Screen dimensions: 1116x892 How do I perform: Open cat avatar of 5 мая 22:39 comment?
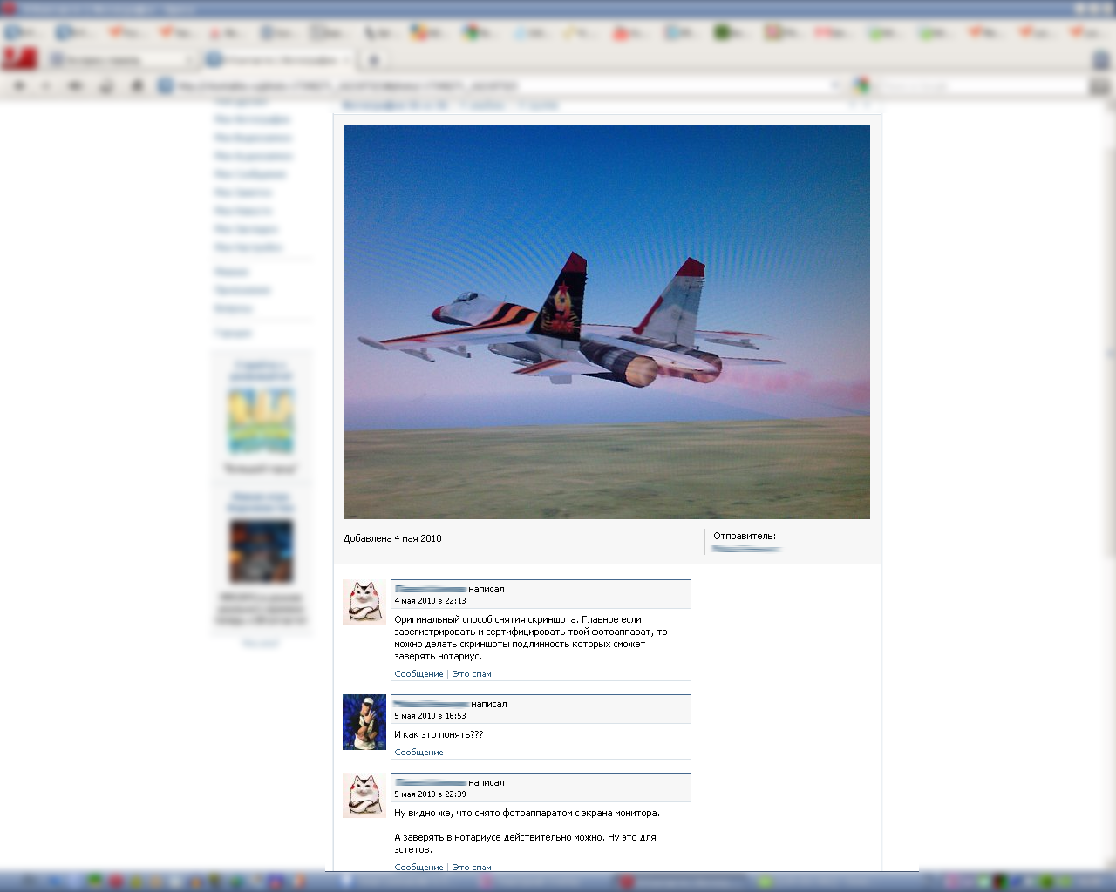pyautogui.click(x=364, y=795)
